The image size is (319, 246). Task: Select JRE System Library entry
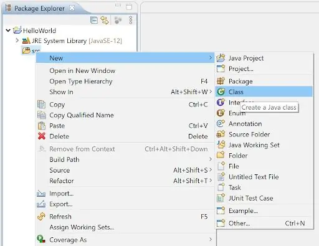tap(77, 40)
